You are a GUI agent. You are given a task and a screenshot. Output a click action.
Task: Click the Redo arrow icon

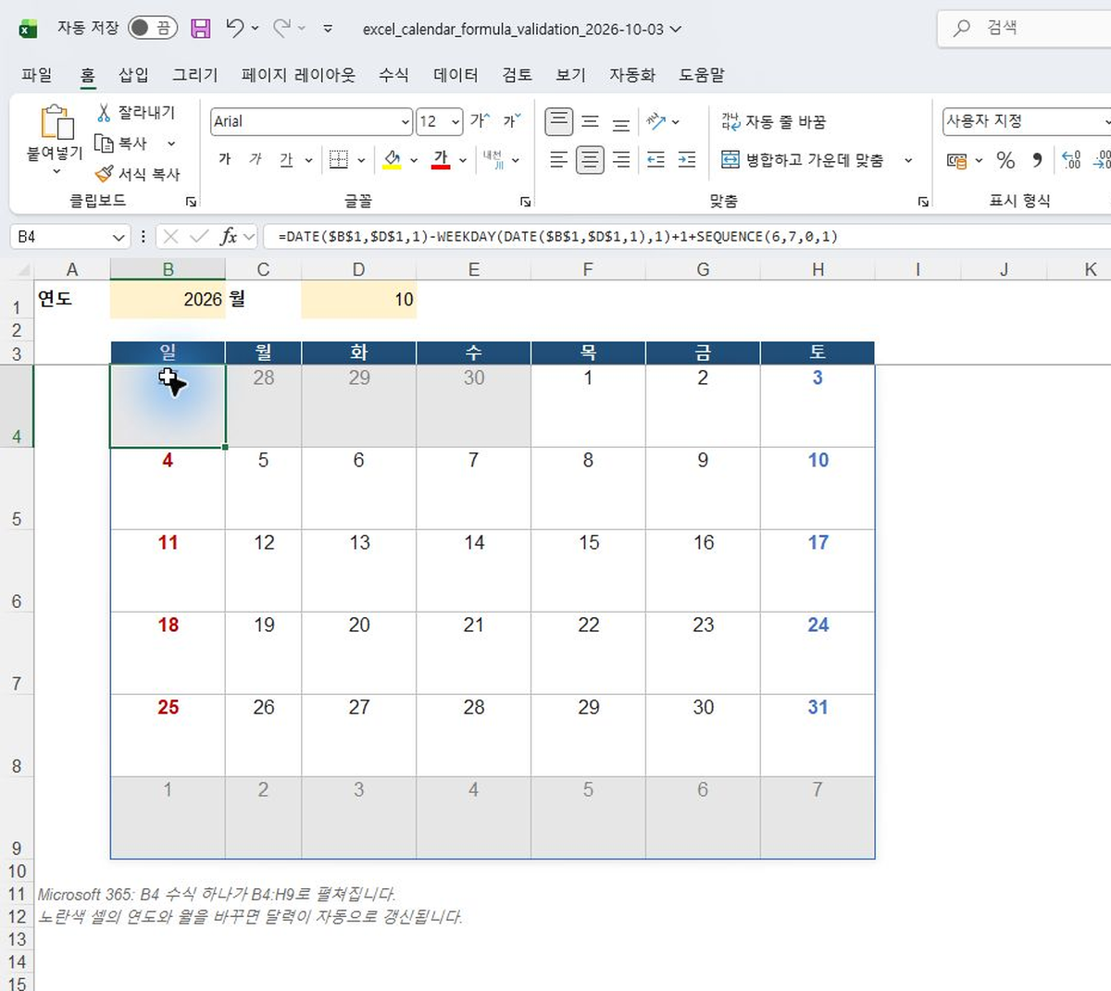tap(281, 29)
